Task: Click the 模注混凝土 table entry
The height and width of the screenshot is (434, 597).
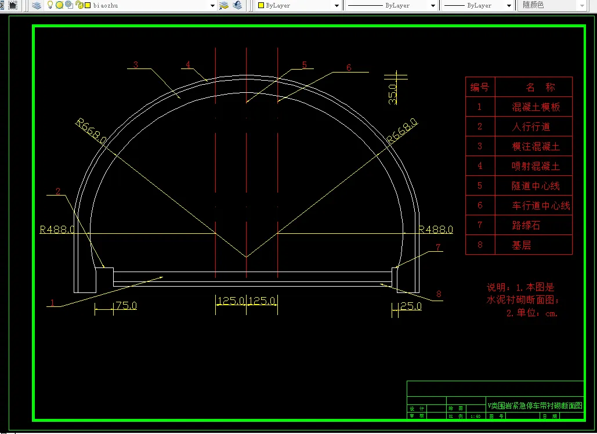Action: [x=536, y=146]
